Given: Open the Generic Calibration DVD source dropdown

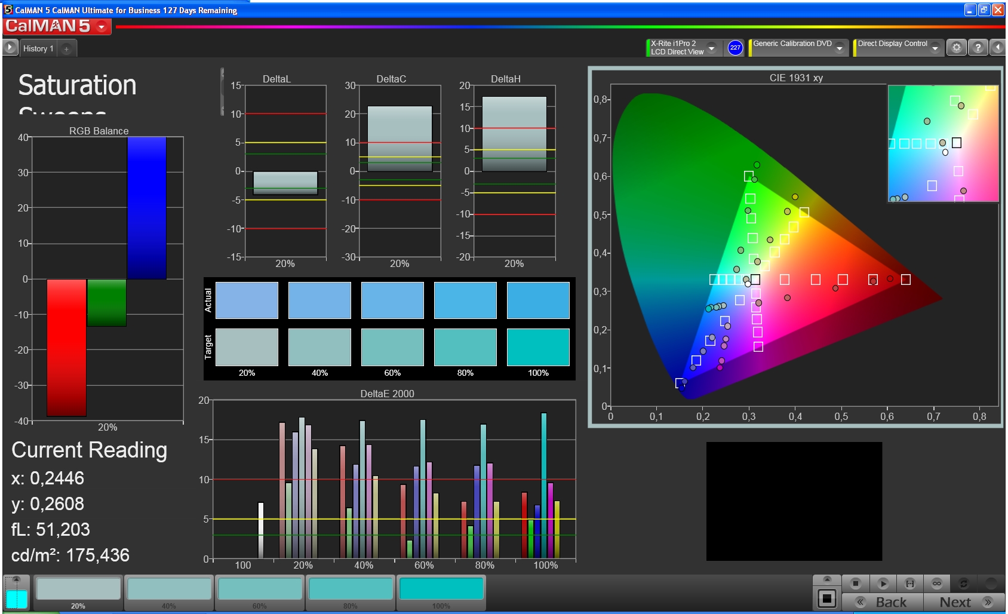Looking at the screenshot, I should click(x=840, y=48).
